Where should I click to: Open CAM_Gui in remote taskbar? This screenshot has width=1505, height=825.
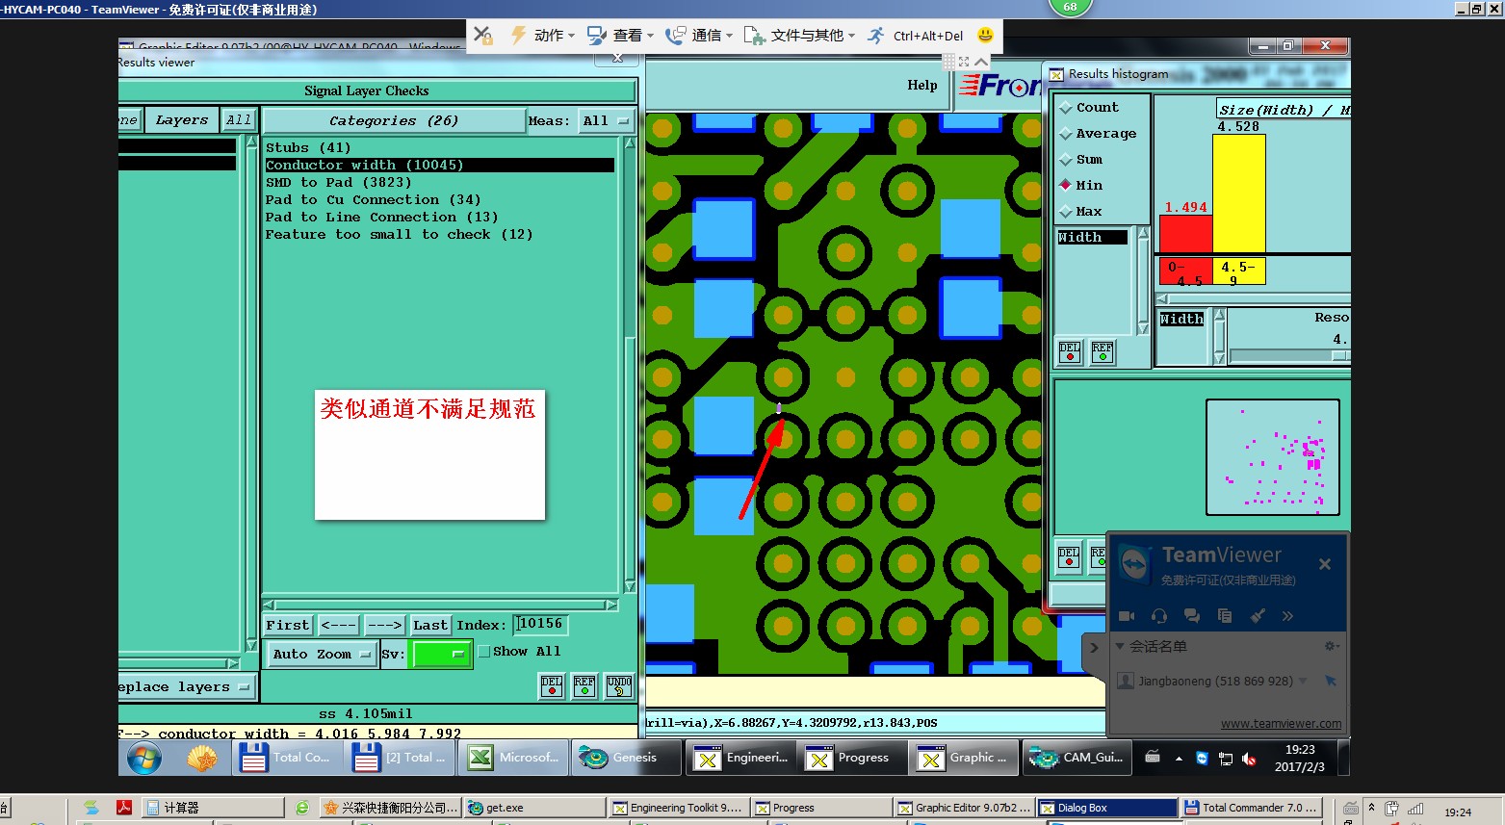[1077, 758]
